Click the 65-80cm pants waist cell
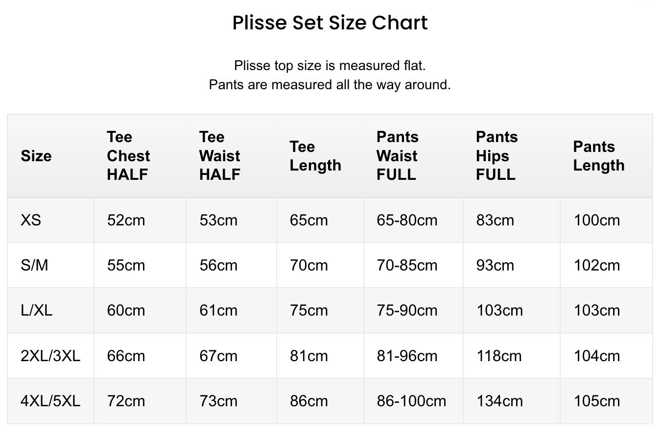 tap(407, 220)
